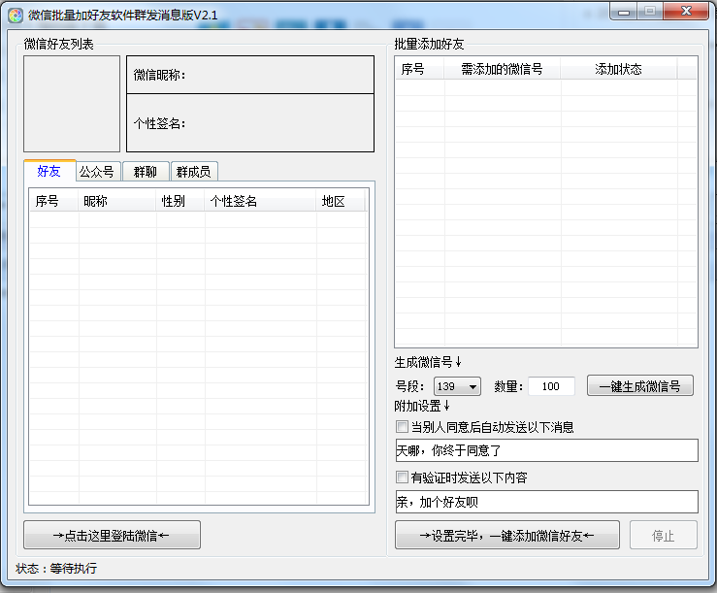This screenshot has width=717, height=593.
Task: Click the disabled 停止 button
Action: 663,535
